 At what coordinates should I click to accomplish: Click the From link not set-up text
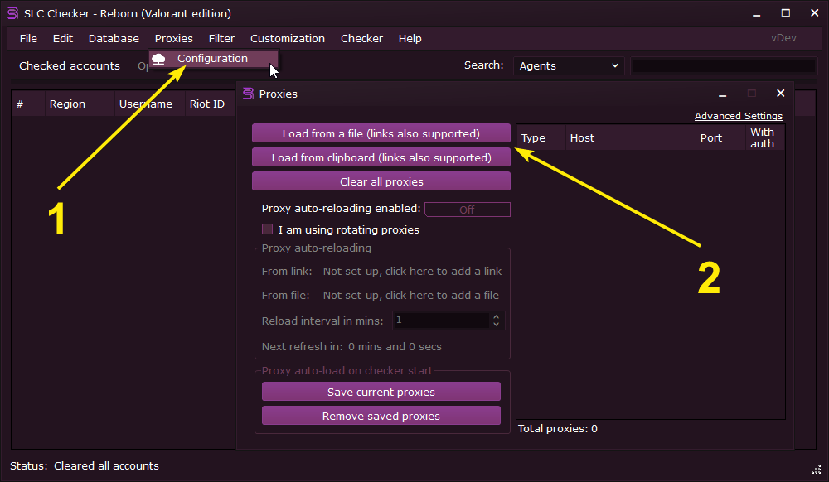point(412,271)
